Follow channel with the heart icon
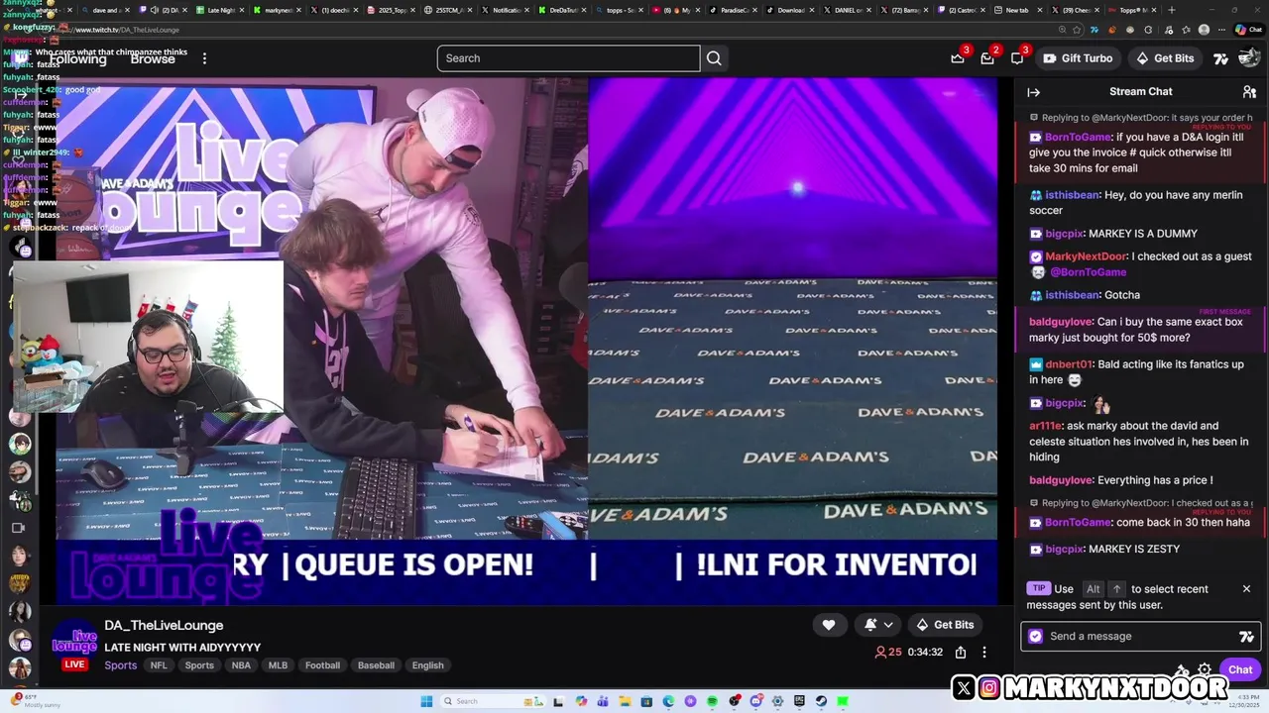Viewport: 1269px width, 713px height. (829, 625)
